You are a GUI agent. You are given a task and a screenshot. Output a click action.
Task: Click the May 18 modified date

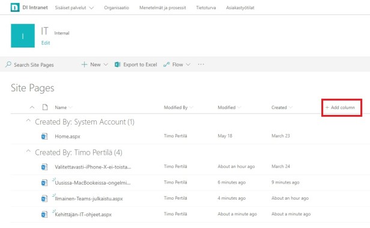(225, 136)
